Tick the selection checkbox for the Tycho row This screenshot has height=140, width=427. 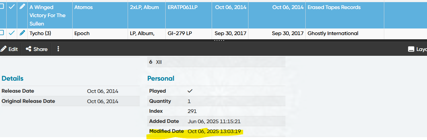tap(2, 33)
